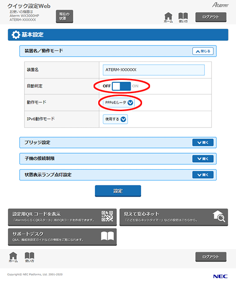Open the 現在の状態 status button
This screenshot has height=287, width=236.
point(64,16)
